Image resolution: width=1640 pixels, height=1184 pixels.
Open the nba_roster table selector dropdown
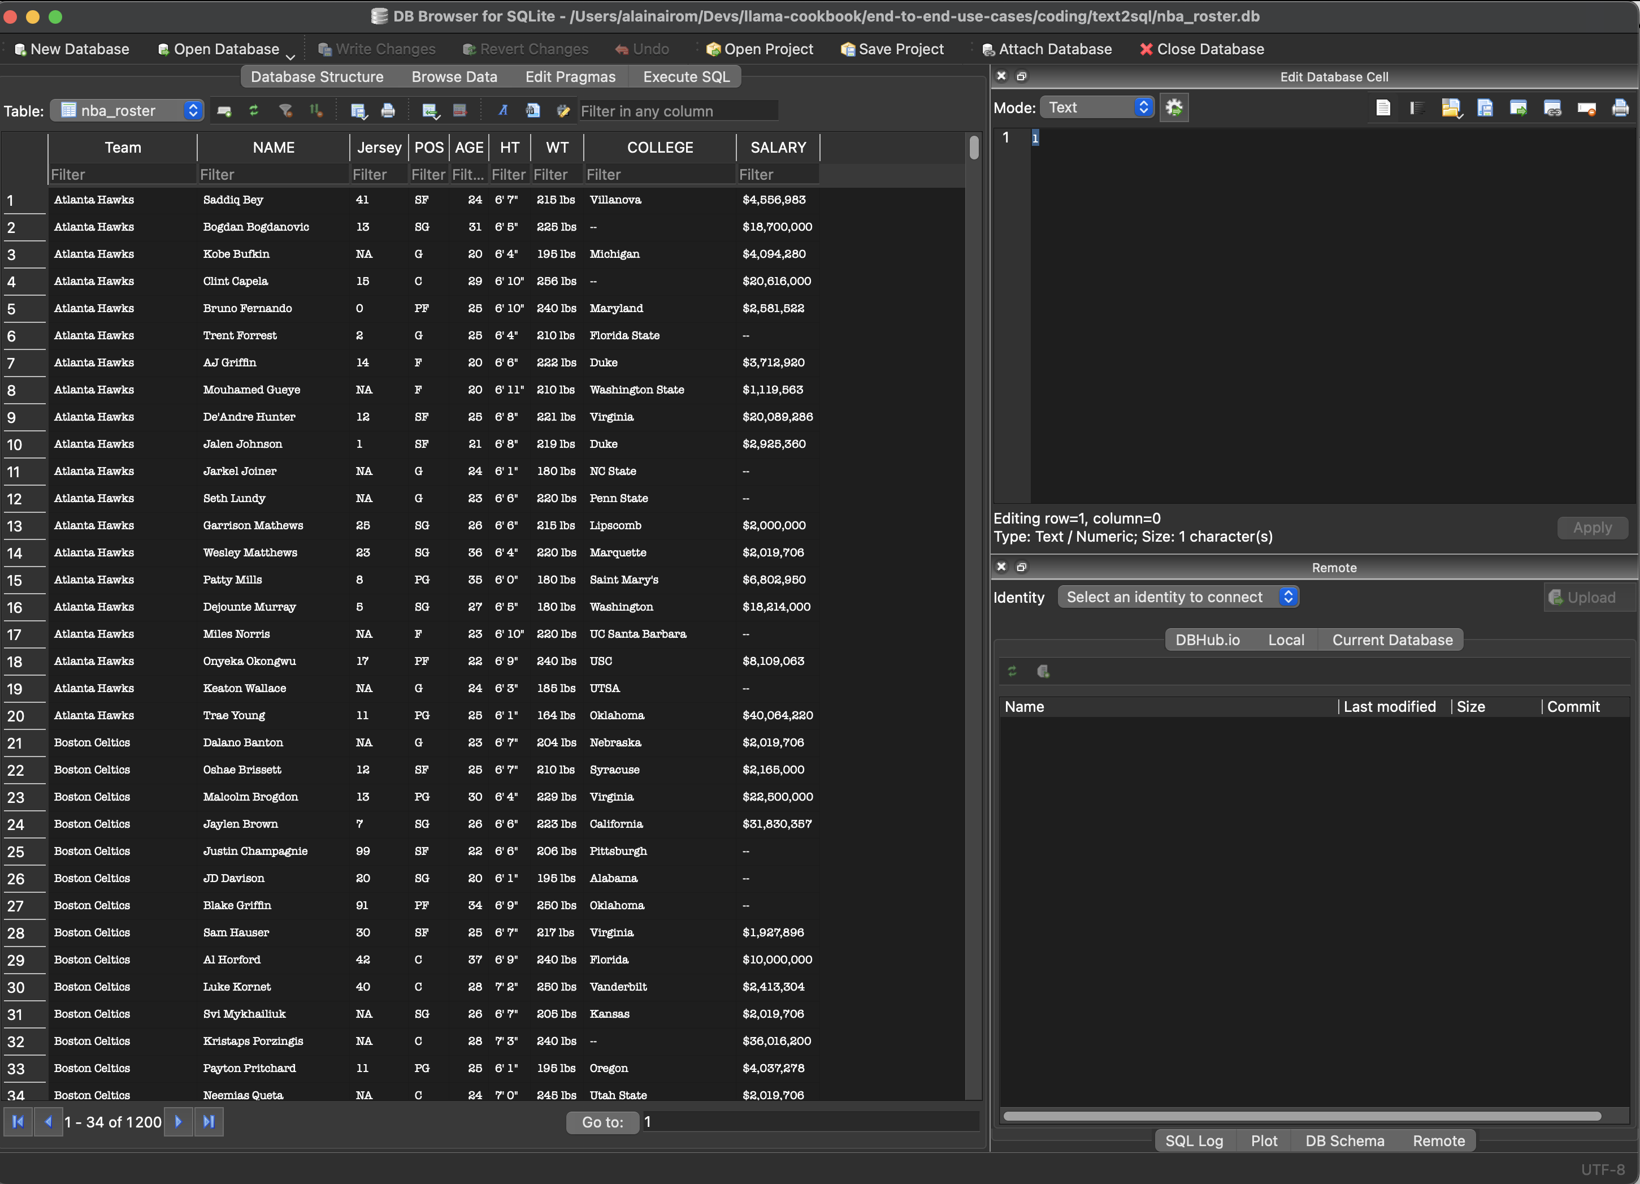[x=127, y=111]
